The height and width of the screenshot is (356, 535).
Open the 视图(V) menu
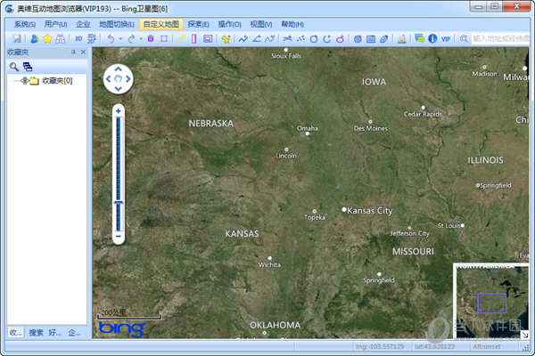[x=261, y=24]
